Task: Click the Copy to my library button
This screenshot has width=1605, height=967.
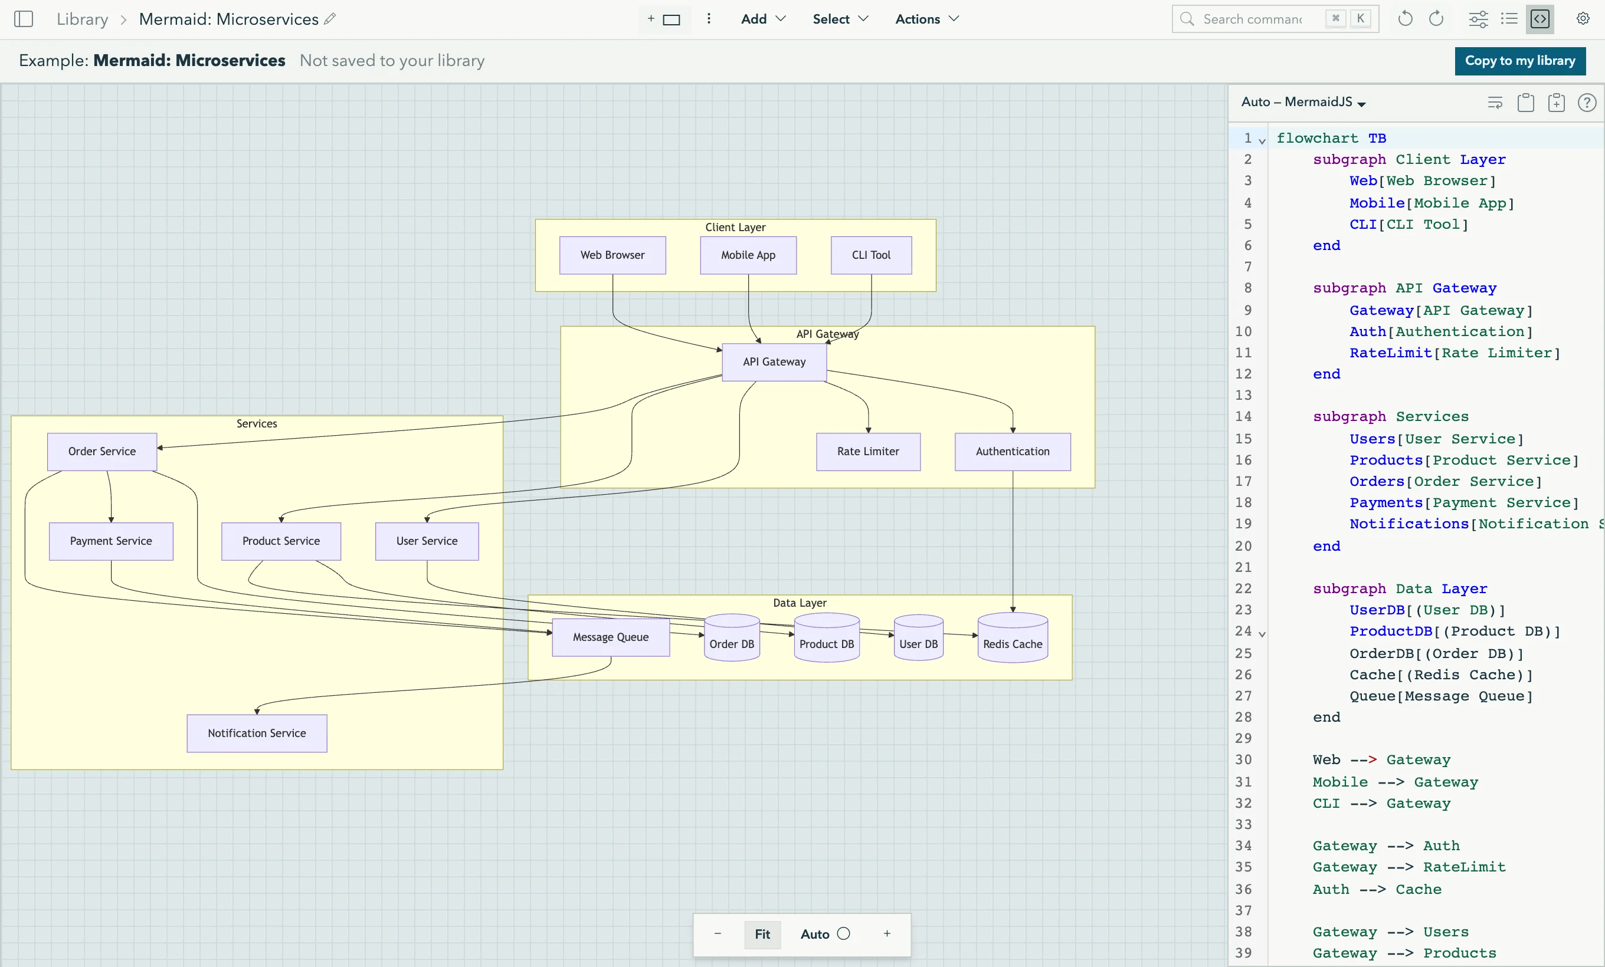Action: coord(1519,61)
